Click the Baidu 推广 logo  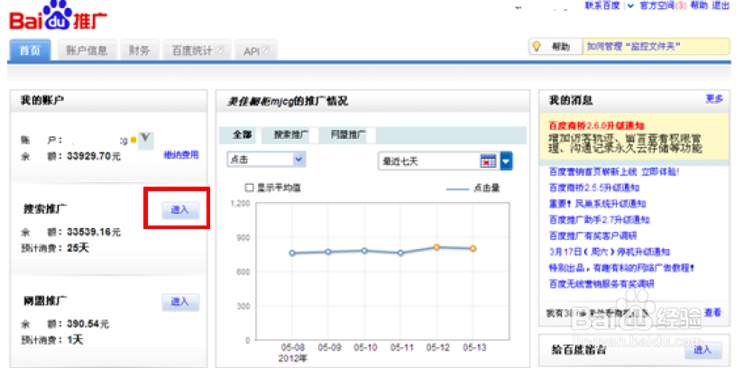pyautogui.click(x=58, y=17)
